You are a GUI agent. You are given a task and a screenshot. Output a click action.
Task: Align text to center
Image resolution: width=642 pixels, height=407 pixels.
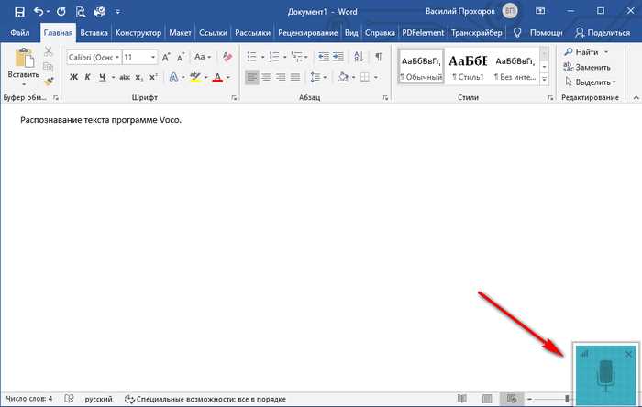(x=268, y=77)
